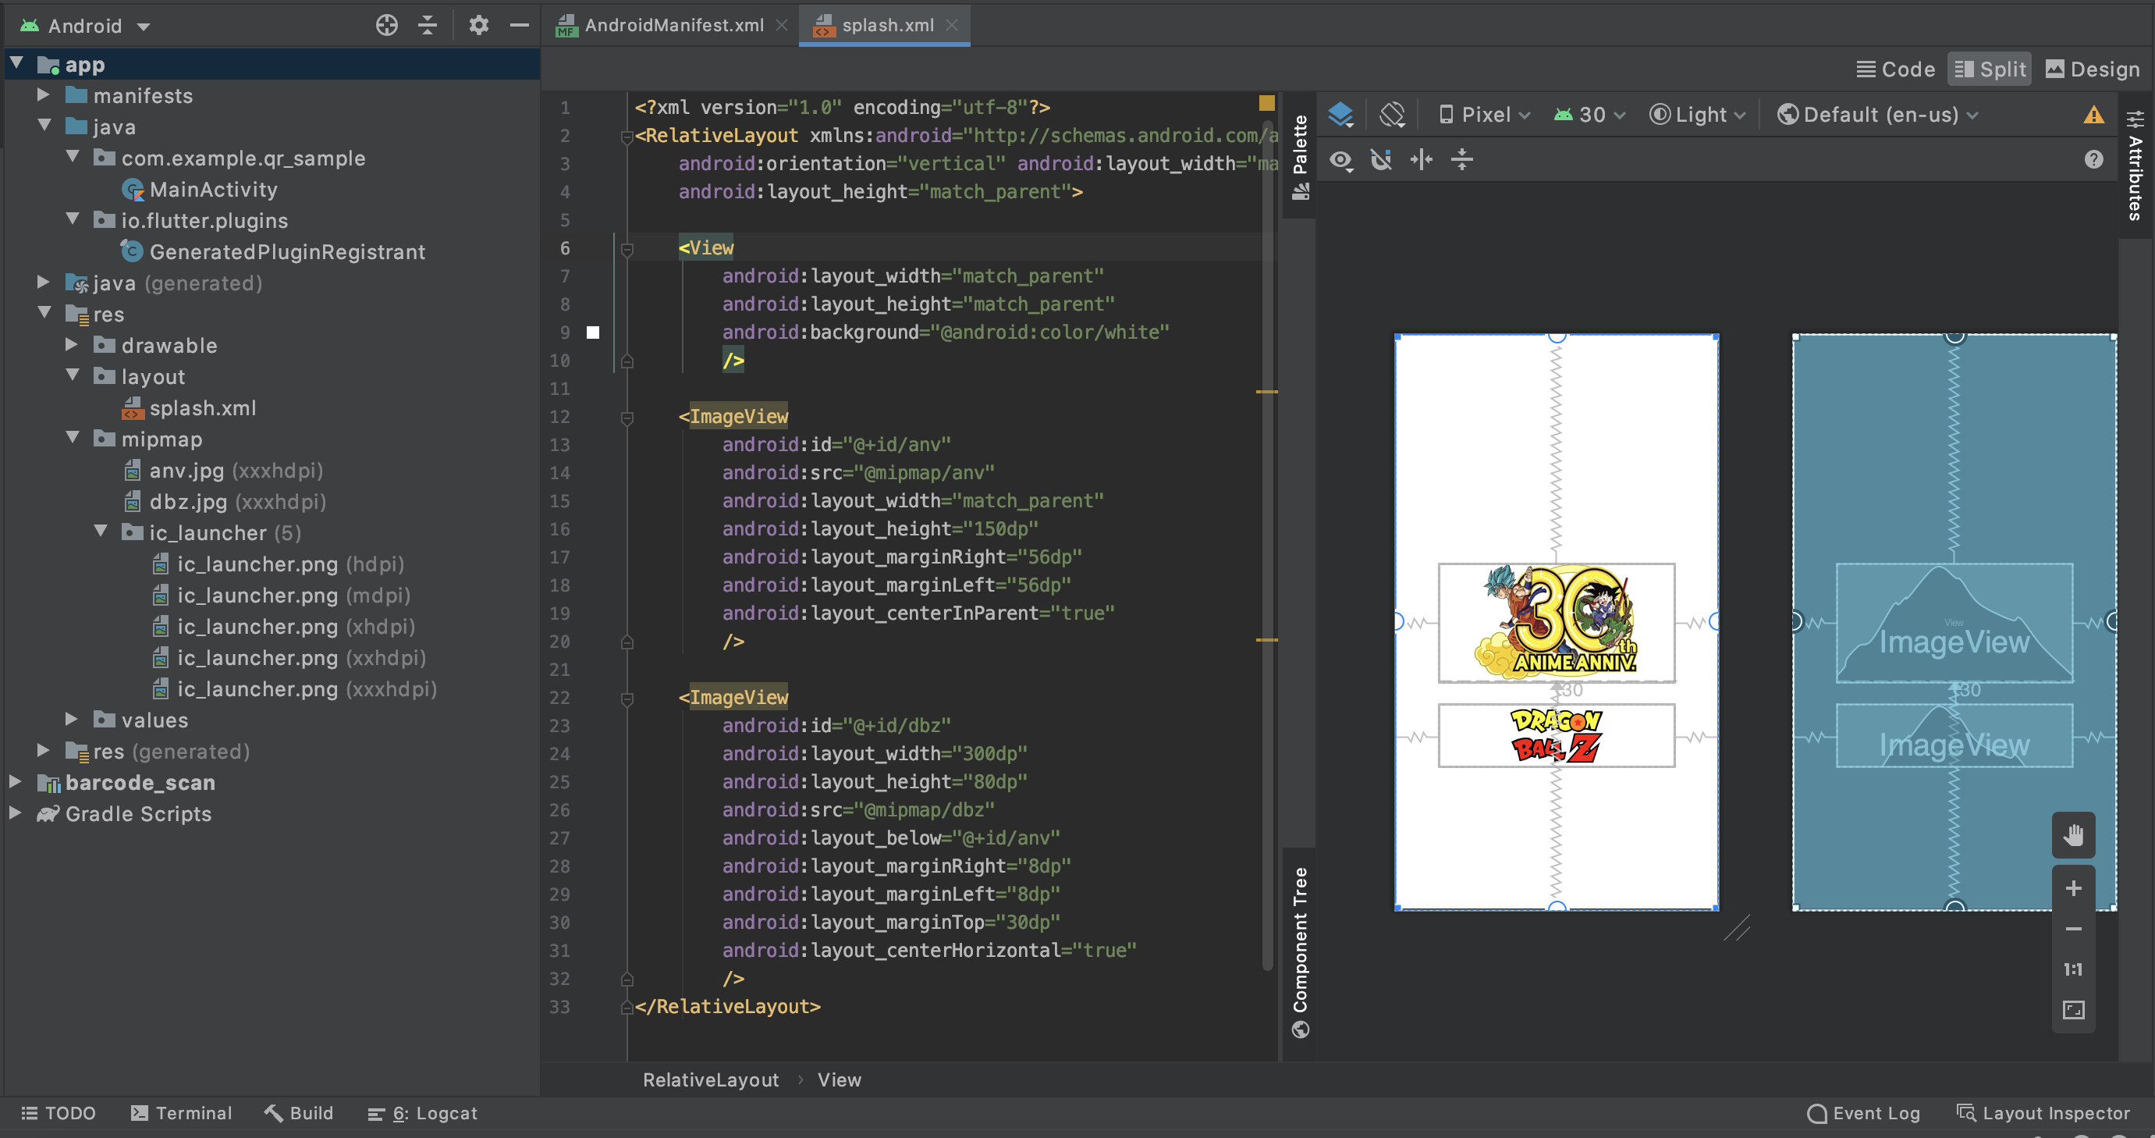
Task: Click the Orientation for Preview rotate icon
Action: (x=1392, y=115)
